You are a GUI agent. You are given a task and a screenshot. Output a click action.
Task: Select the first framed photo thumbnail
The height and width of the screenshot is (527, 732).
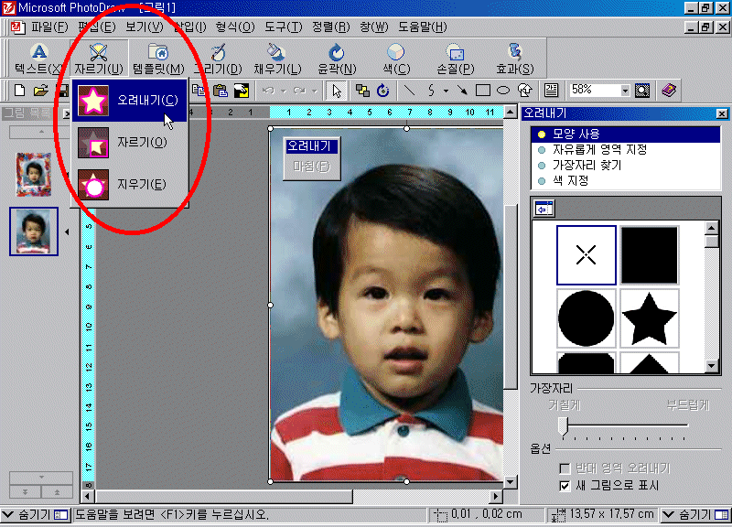[32, 174]
